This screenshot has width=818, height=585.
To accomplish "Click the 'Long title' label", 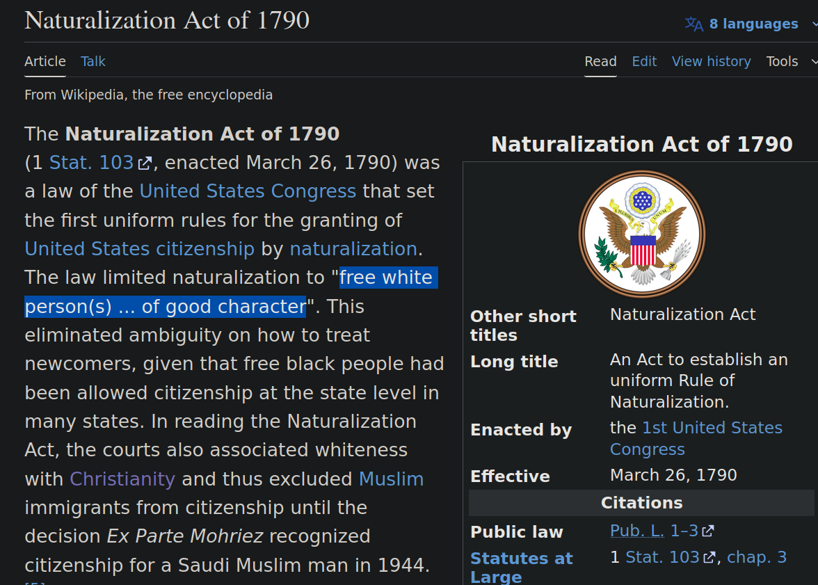I will click(515, 362).
